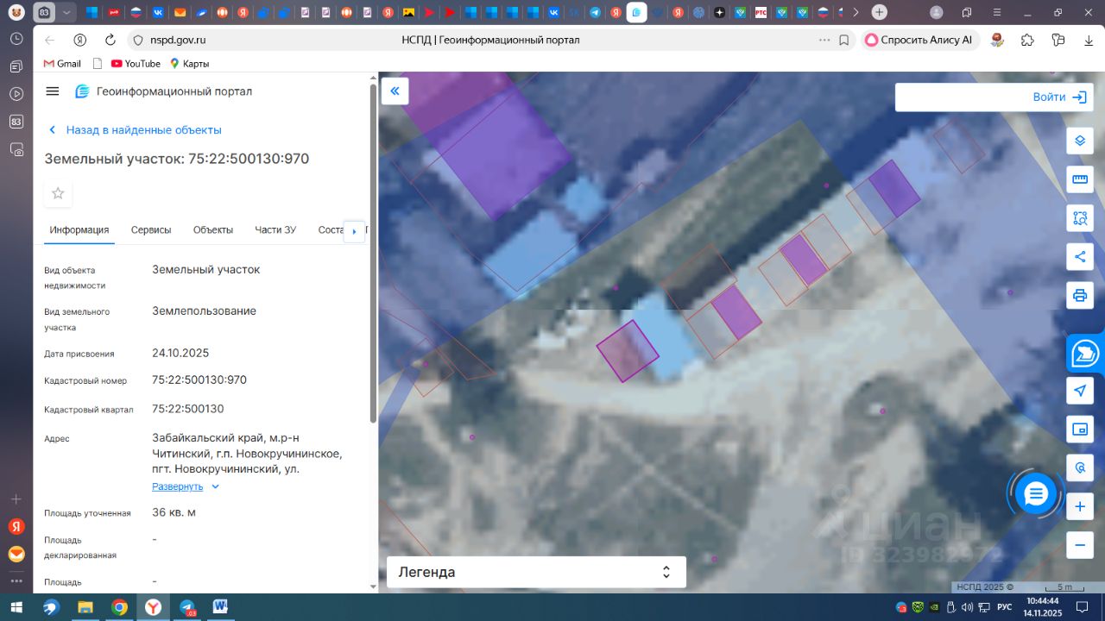Open the File Explorer taskbar icon
This screenshot has height=621, width=1105.
pyautogui.click(x=85, y=607)
